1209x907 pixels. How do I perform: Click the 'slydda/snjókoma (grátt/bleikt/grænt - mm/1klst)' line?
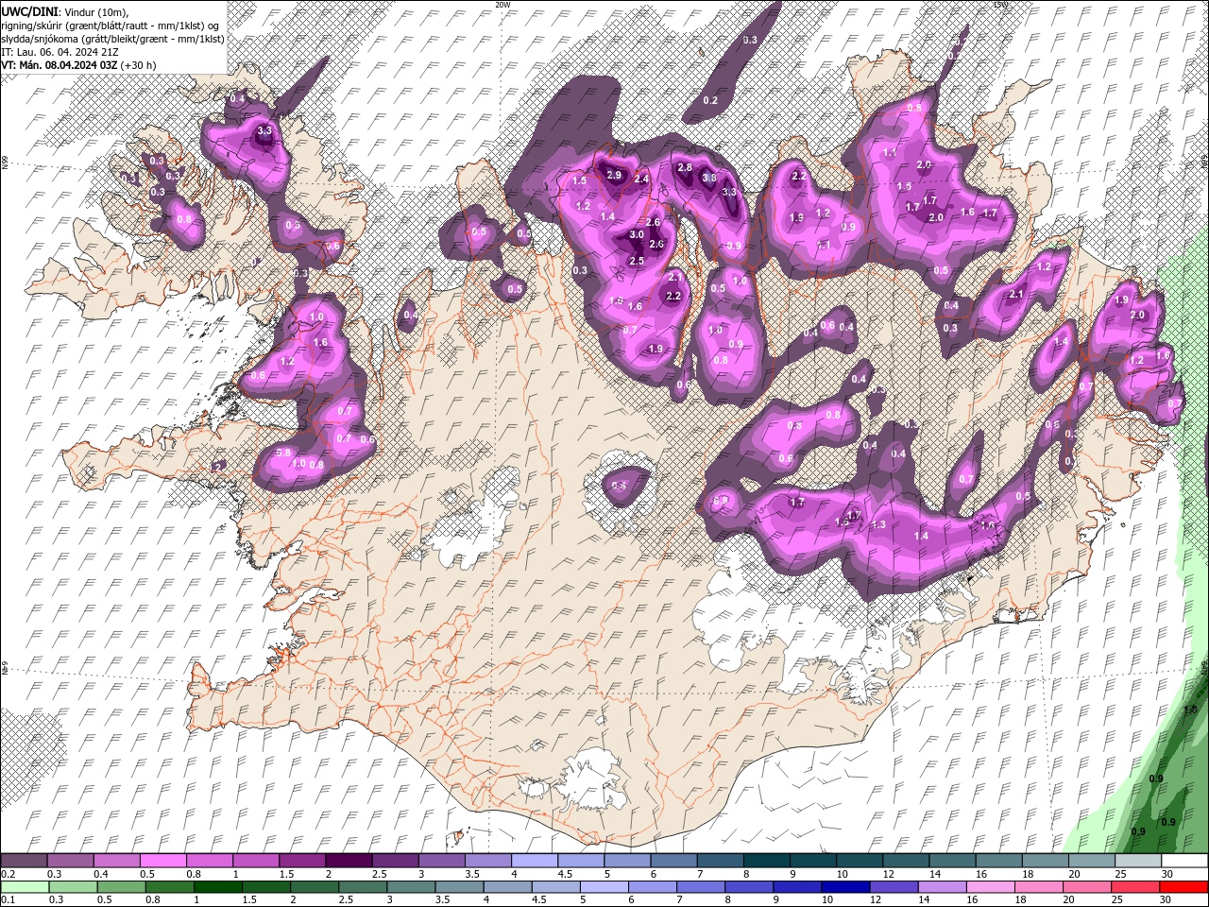[x=112, y=39]
